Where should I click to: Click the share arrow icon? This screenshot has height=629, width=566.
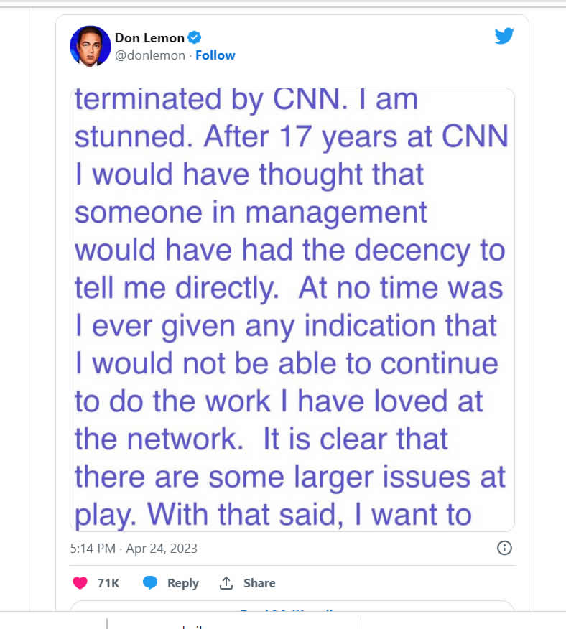point(226,583)
